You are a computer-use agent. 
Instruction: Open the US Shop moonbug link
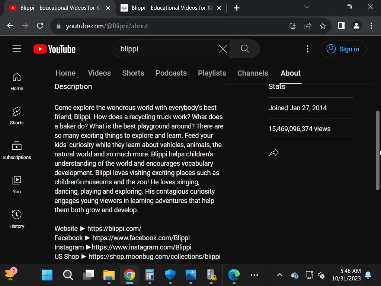(154, 256)
